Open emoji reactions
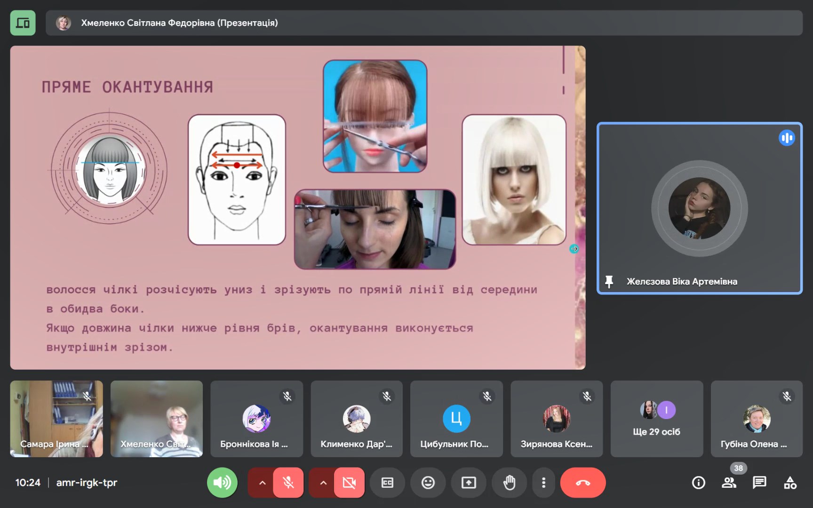This screenshot has height=508, width=813. (x=428, y=482)
